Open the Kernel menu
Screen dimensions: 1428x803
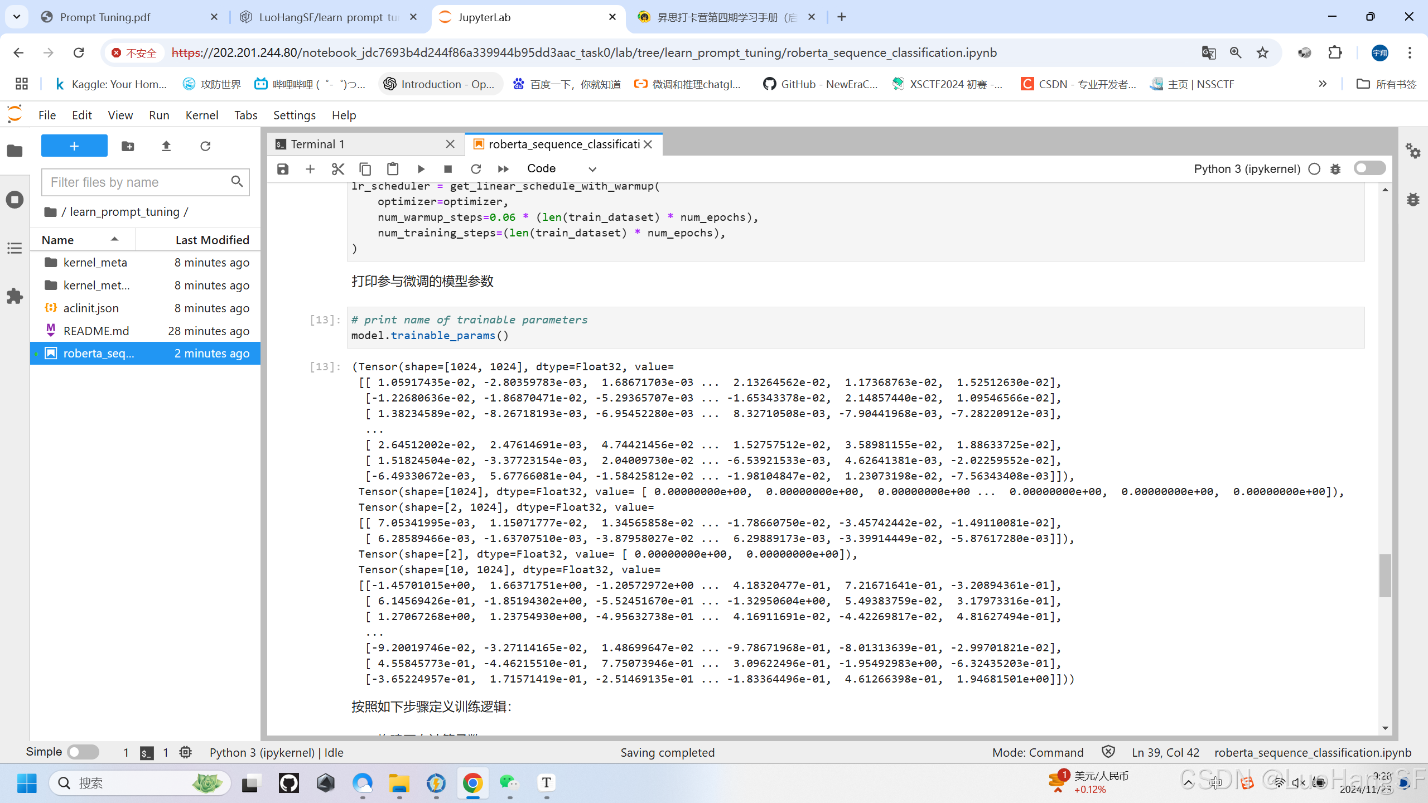201,115
